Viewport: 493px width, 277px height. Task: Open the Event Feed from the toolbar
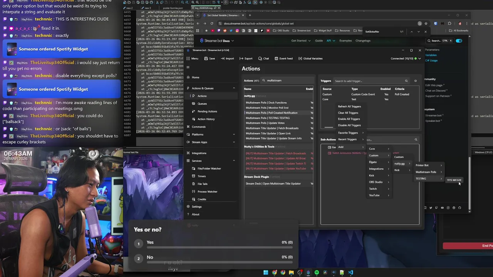click(x=283, y=58)
